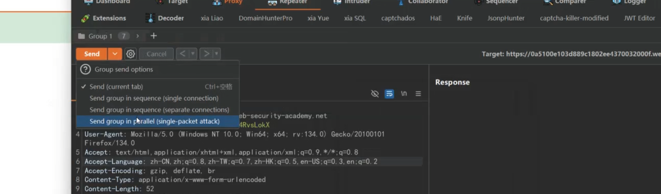The height and width of the screenshot is (194, 661).
Task: Expand the back history dropdown arrow
Action: click(x=193, y=54)
